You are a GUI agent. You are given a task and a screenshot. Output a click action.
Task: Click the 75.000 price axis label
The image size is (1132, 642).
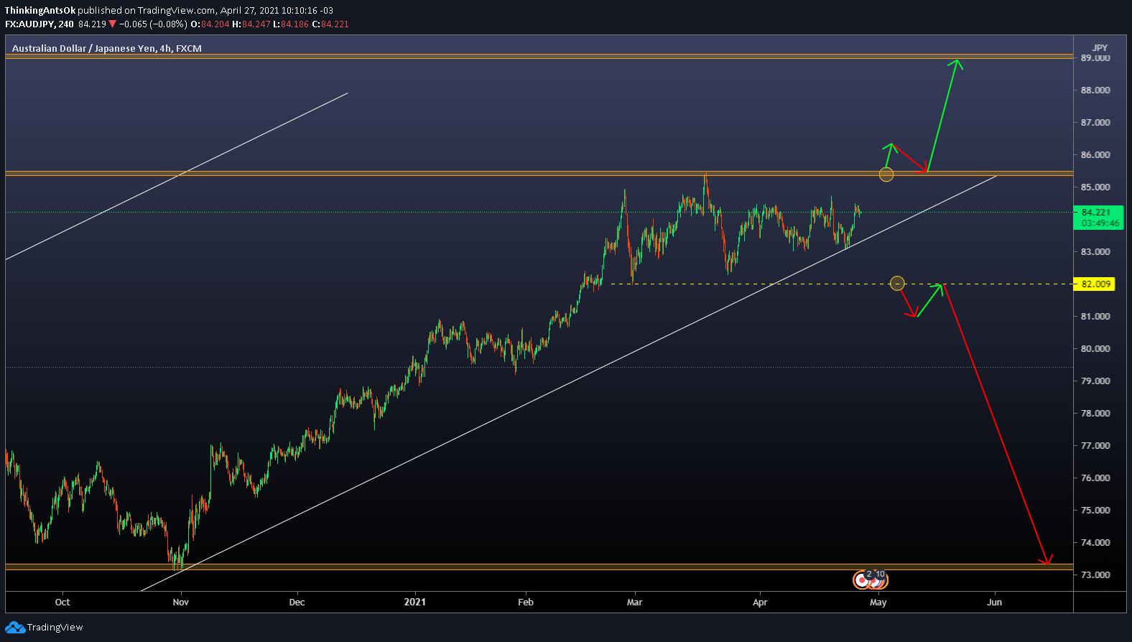(x=1095, y=511)
